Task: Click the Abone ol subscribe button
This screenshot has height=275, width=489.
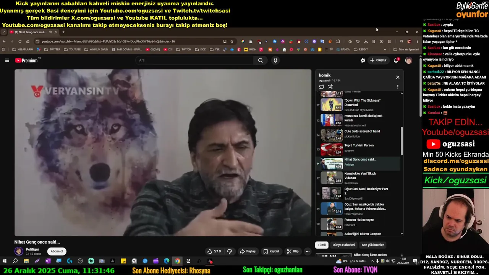Action: point(57,251)
